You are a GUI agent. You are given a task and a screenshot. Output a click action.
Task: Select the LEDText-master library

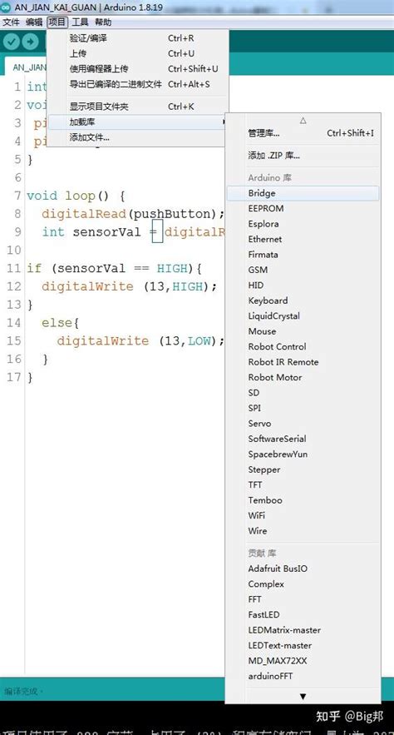[x=303, y=645]
